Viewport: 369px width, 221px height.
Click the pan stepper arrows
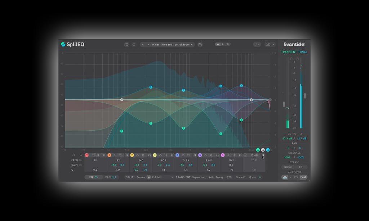294,148
